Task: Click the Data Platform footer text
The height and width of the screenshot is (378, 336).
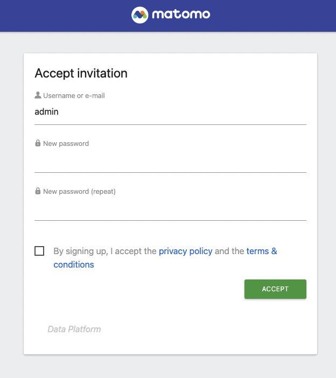Action: click(74, 329)
